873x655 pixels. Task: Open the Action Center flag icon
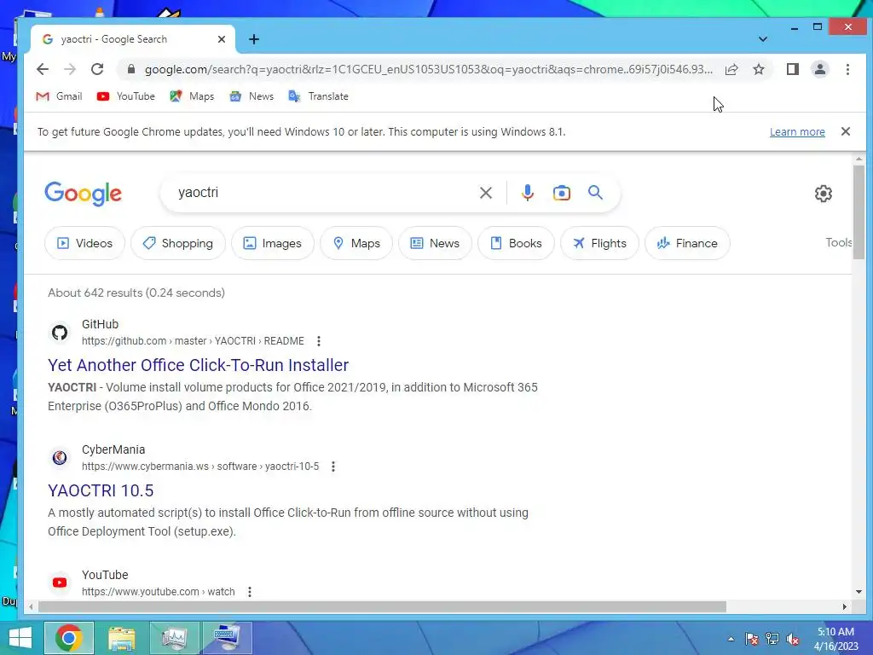(752, 639)
